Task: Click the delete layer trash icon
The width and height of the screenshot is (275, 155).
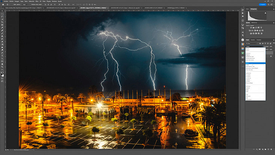Action: coord(271,149)
